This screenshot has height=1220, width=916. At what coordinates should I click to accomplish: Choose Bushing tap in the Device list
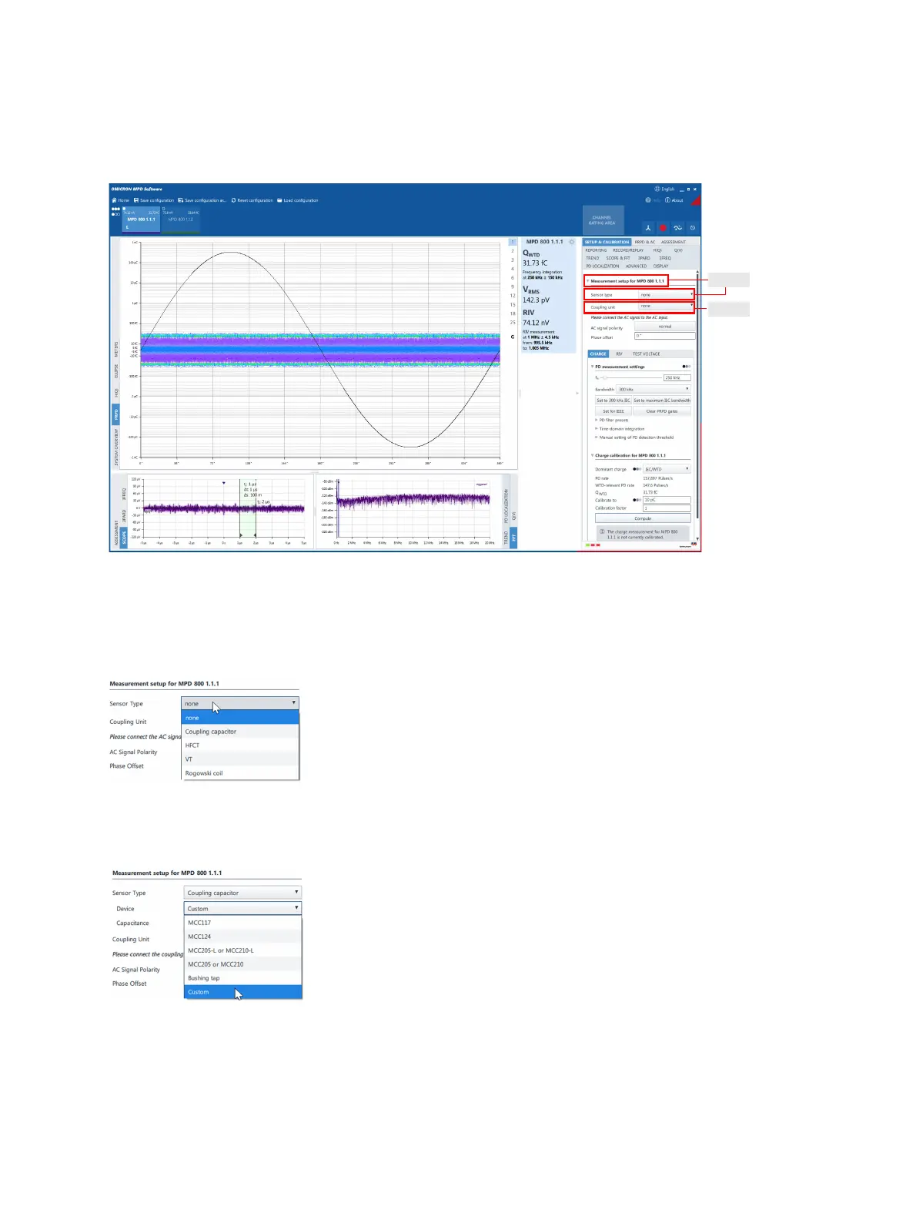(x=243, y=978)
